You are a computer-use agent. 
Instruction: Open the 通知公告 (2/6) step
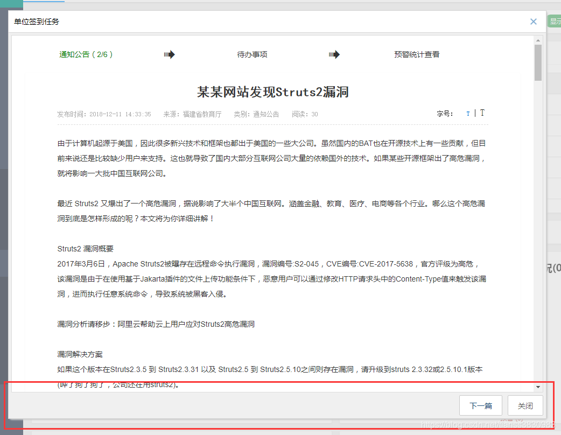[x=86, y=54]
